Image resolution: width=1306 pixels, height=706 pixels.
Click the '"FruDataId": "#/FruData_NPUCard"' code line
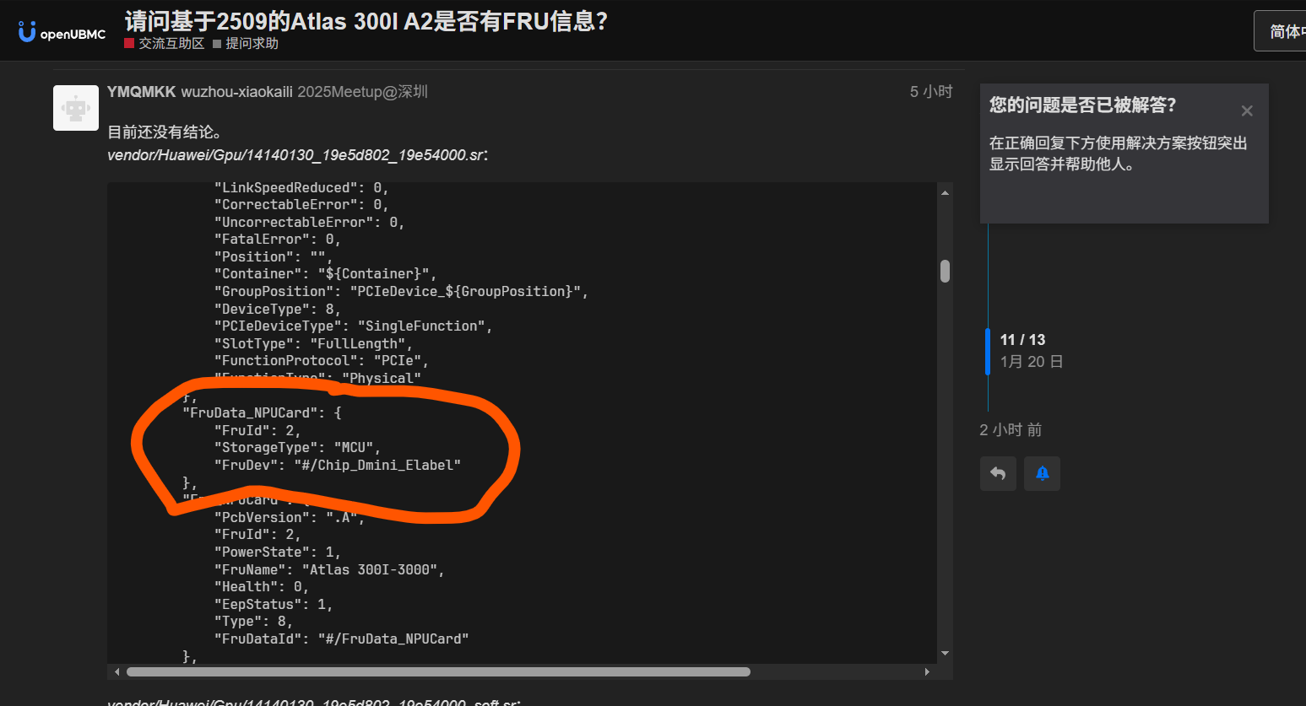click(x=342, y=639)
